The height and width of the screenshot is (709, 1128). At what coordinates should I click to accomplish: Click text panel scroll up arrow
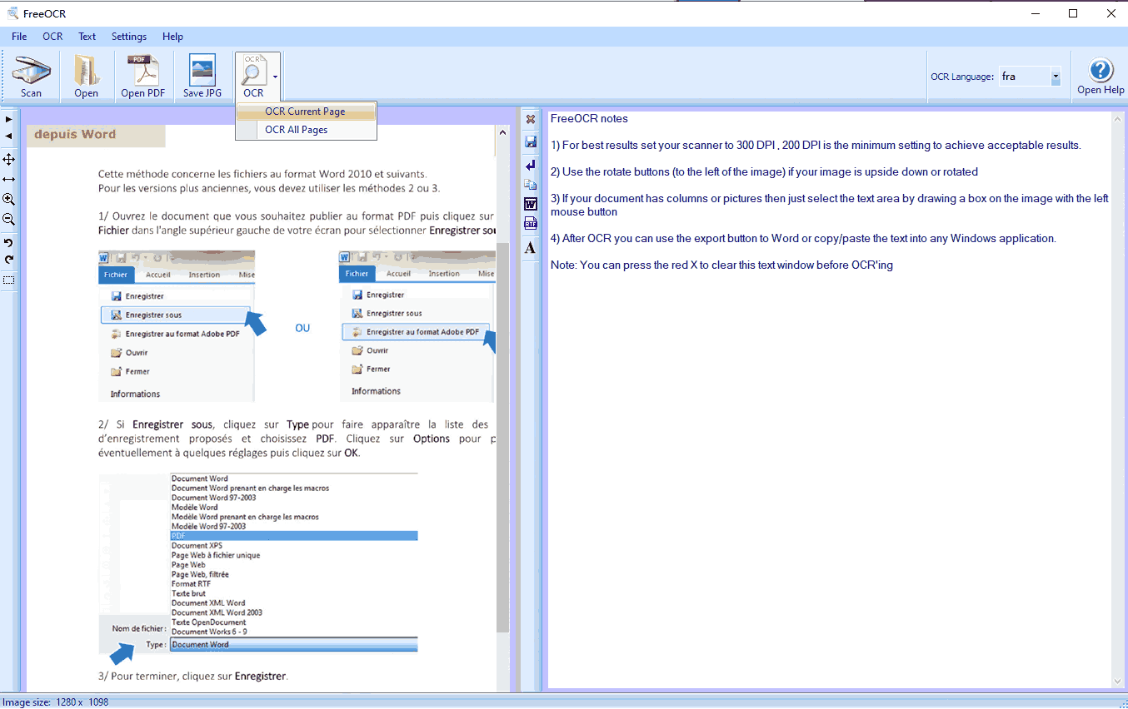[x=1118, y=118]
